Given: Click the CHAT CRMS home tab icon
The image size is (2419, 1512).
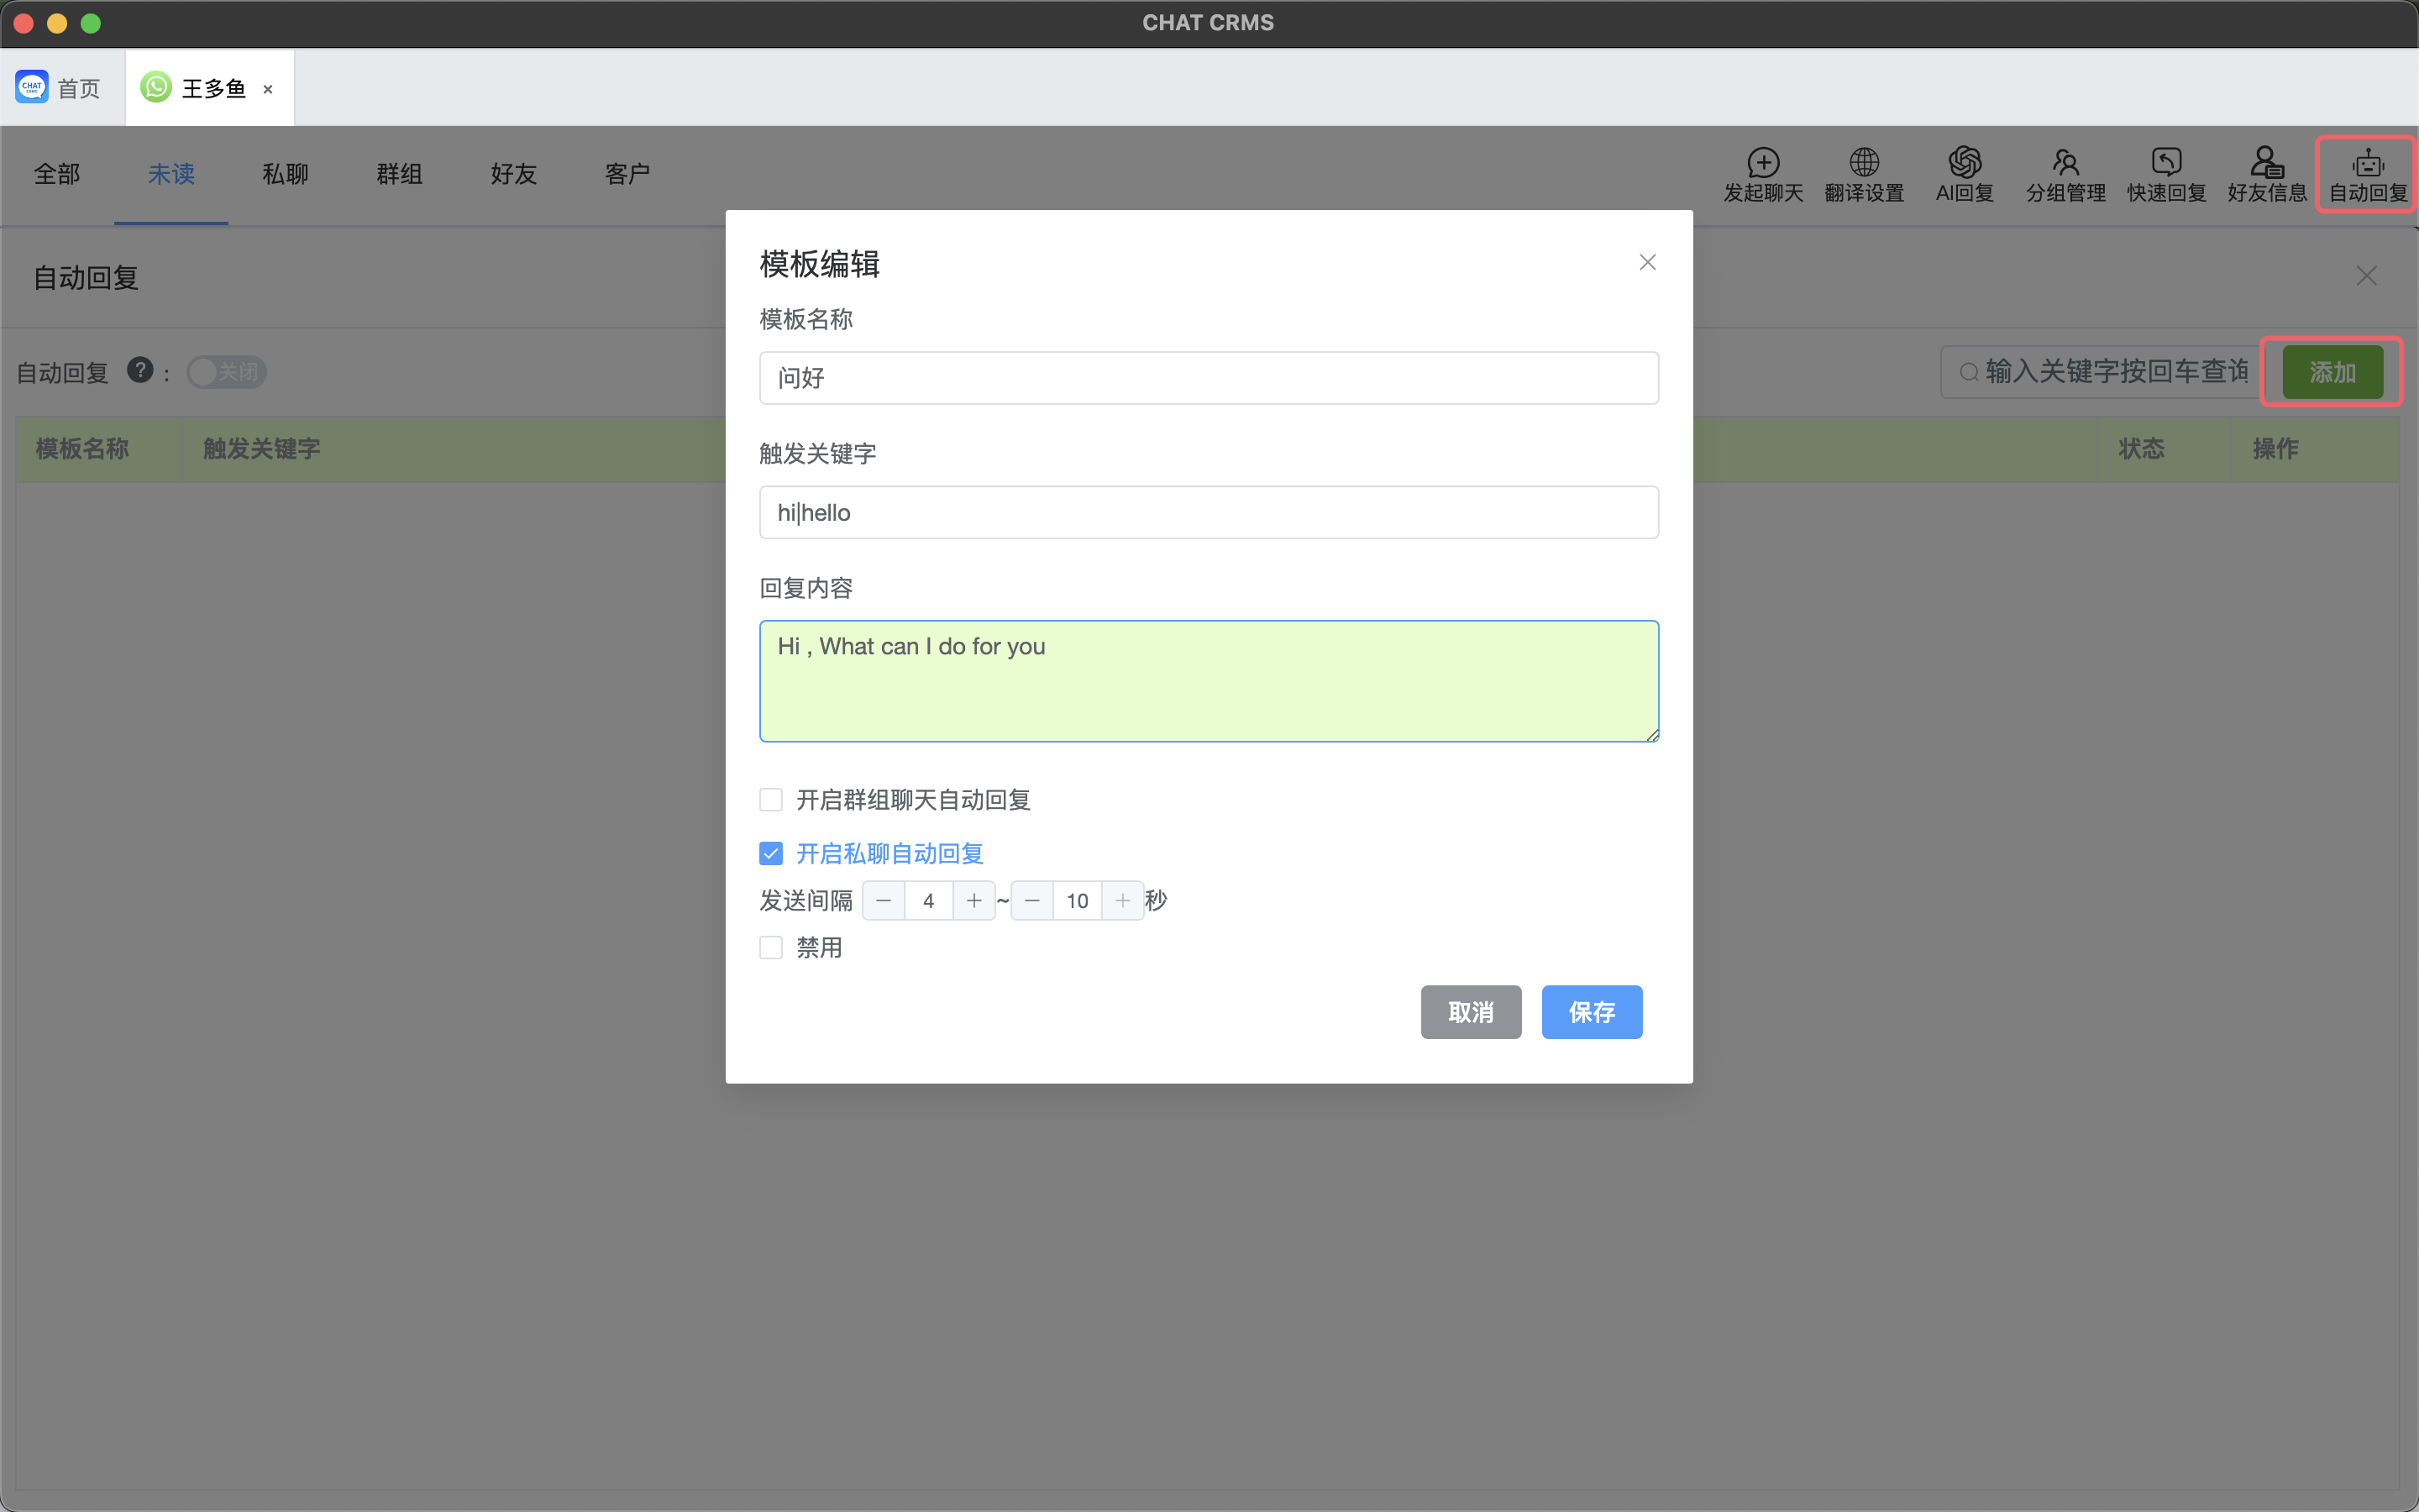Looking at the screenshot, I should (x=32, y=87).
